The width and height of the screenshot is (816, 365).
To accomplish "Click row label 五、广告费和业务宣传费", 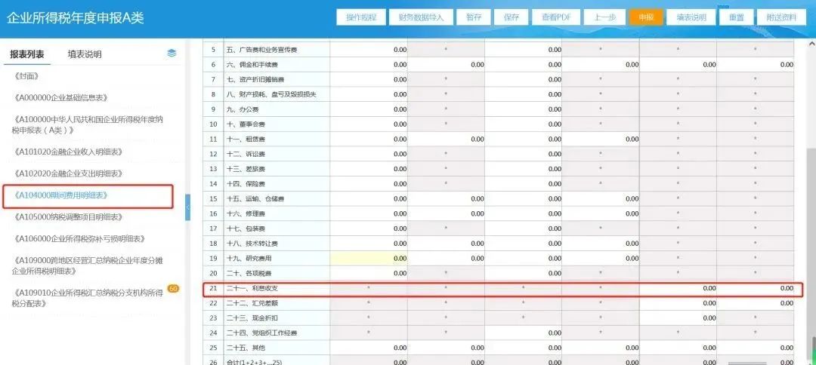I will point(261,50).
